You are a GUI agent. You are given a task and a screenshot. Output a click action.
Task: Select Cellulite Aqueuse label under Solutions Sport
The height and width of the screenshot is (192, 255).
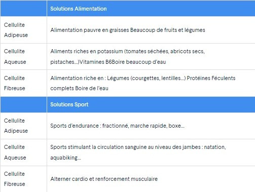15,152
